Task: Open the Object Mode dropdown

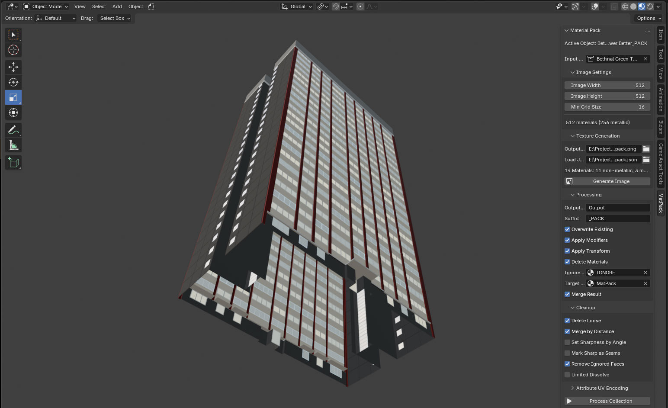Action: click(x=45, y=6)
